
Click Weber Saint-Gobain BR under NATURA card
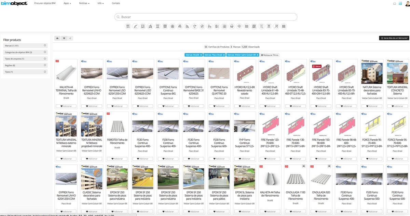372,98
